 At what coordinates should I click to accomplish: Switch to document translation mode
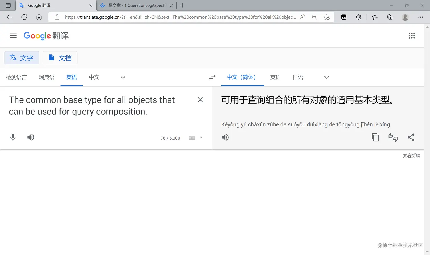pyautogui.click(x=60, y=58)
